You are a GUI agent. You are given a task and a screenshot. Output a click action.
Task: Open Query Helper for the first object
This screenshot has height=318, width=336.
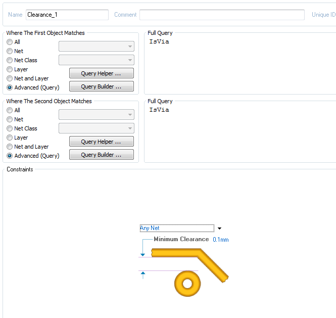(x=102, y=73)
